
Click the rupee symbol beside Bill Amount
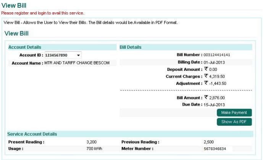click(x=206, y=98)
